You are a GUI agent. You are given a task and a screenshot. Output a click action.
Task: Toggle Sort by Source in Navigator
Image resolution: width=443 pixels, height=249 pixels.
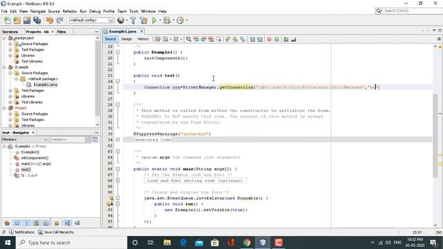click(x=78, y=223)
